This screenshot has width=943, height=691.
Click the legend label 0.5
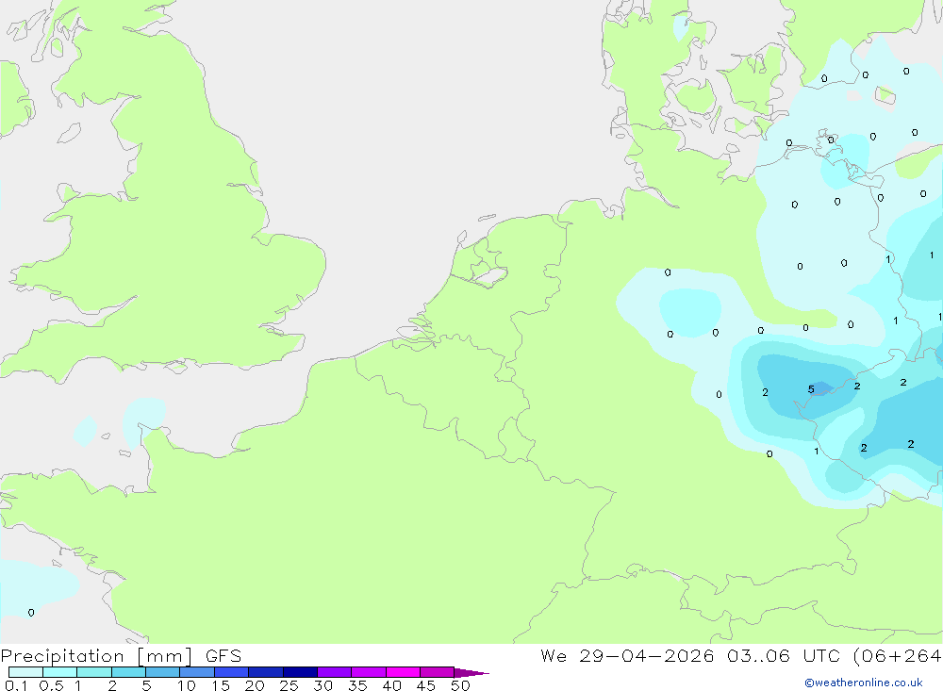51,685
